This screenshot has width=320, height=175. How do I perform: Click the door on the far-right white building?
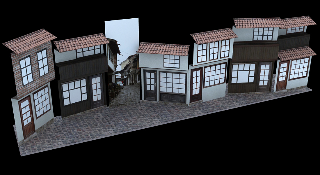(282, 76)
